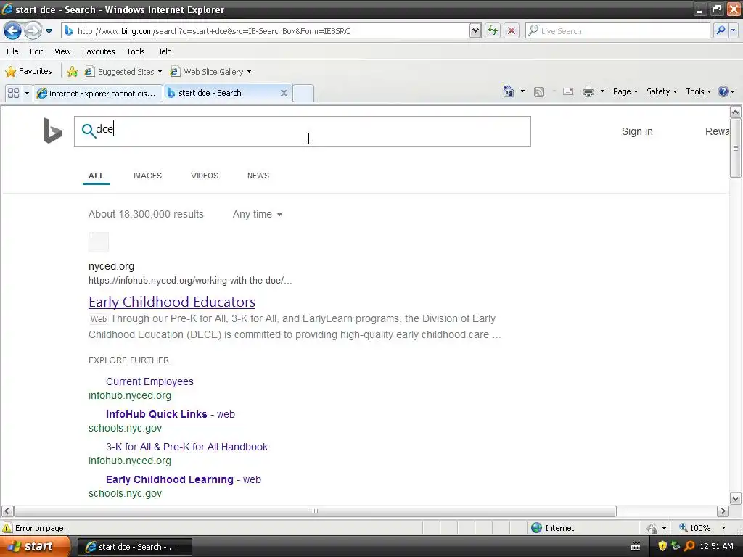This screenshot has height=557, width=743.
Task: Close the start dce - Search tab
Action: (284, 93)
